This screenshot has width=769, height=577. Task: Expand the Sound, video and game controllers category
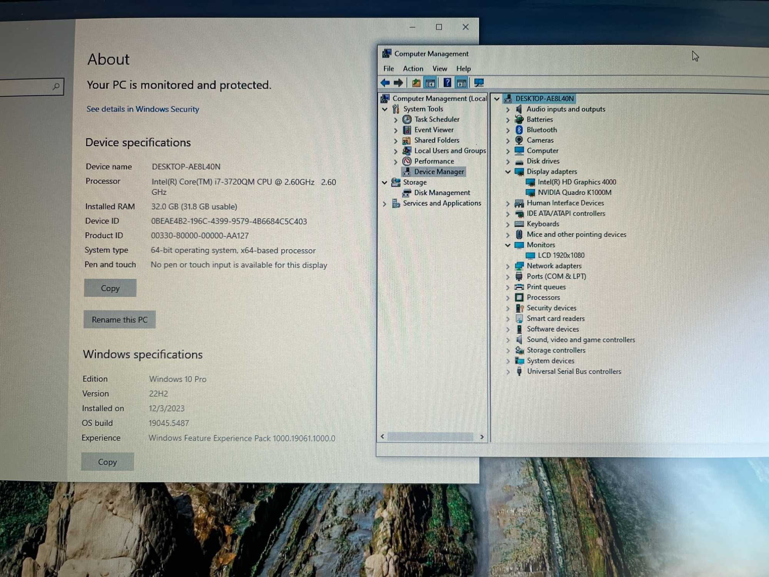coord(508,340)
